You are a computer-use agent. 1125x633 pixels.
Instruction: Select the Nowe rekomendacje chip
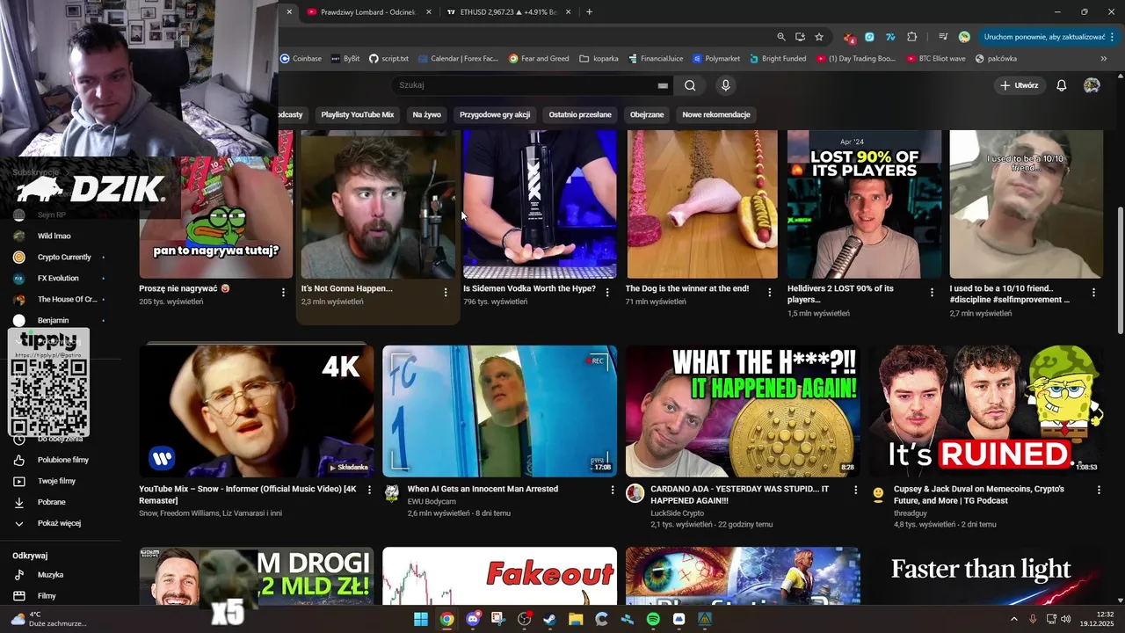click(716, 114)
